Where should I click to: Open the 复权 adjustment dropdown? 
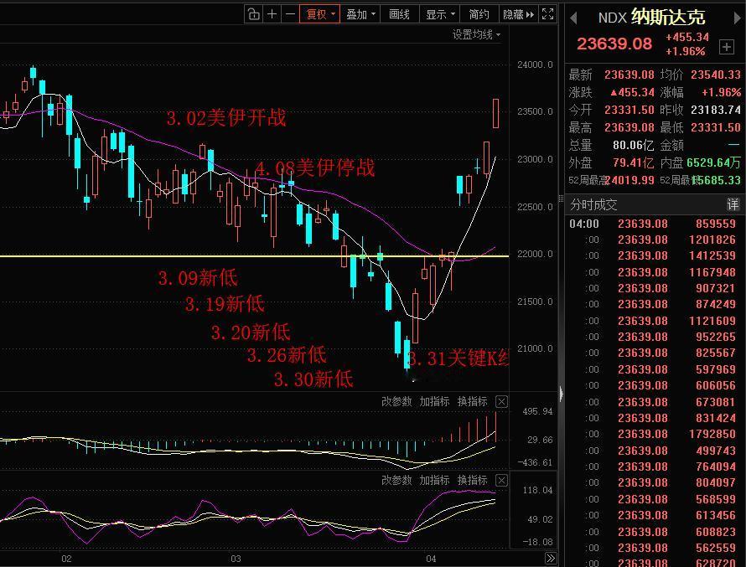point(319,14)
